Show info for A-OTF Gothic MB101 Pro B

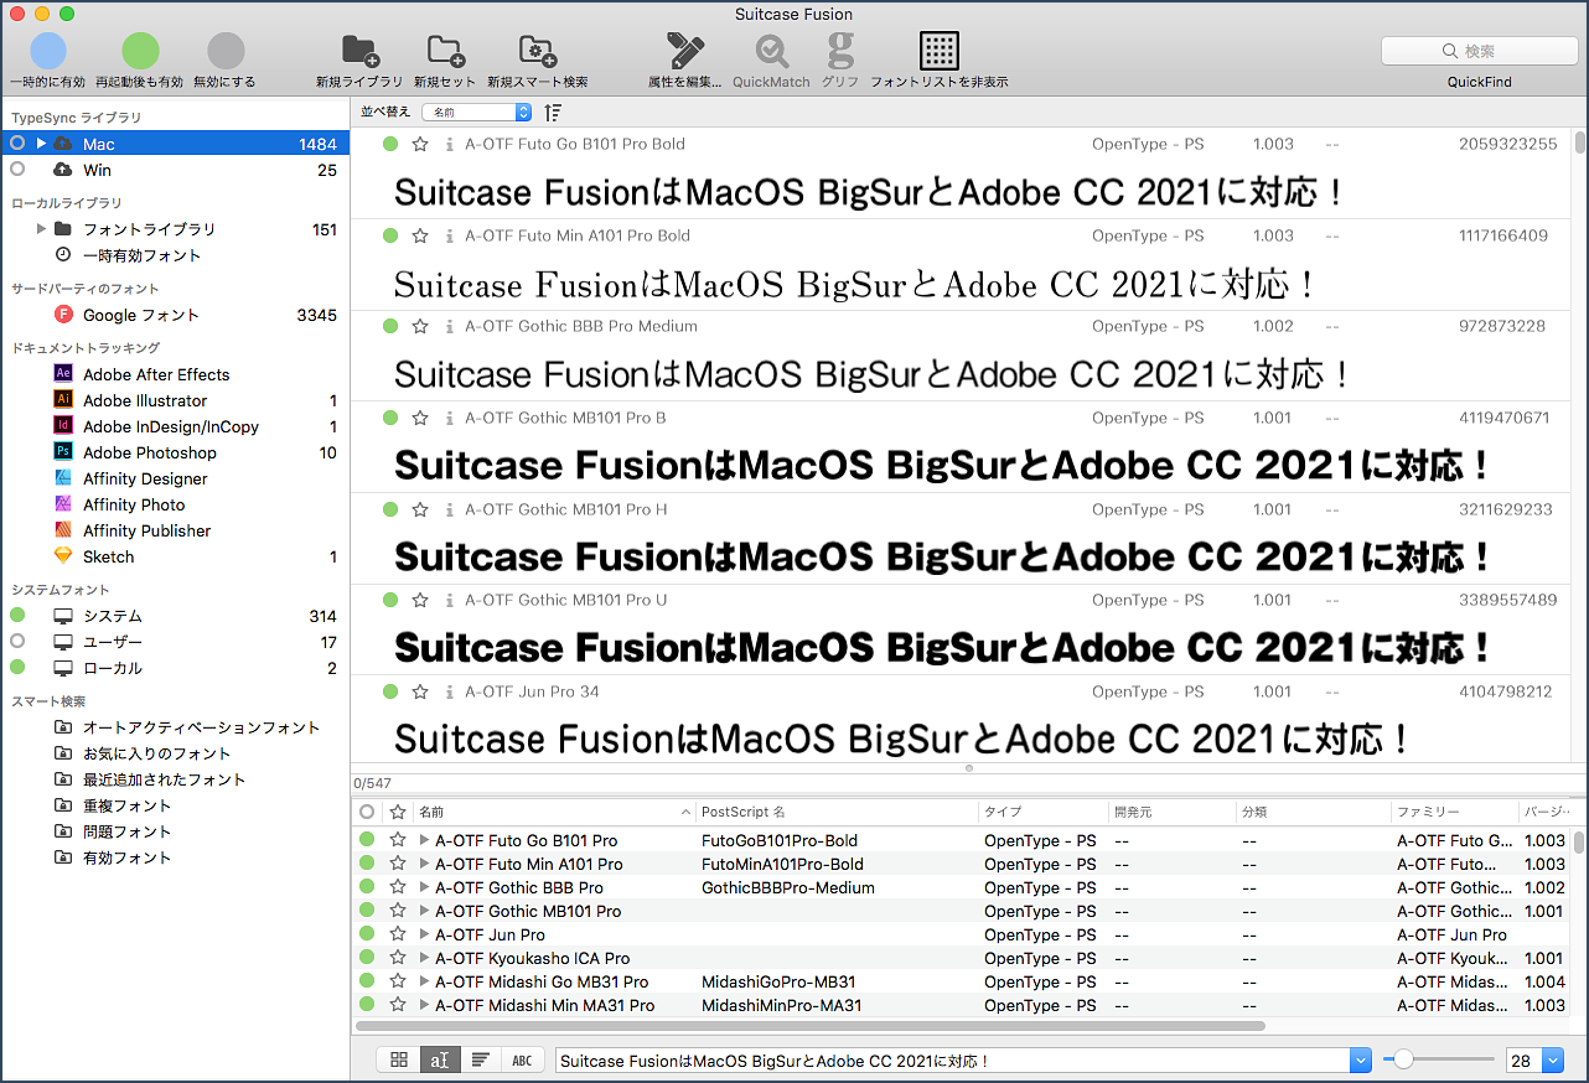[x=449, y=418]
